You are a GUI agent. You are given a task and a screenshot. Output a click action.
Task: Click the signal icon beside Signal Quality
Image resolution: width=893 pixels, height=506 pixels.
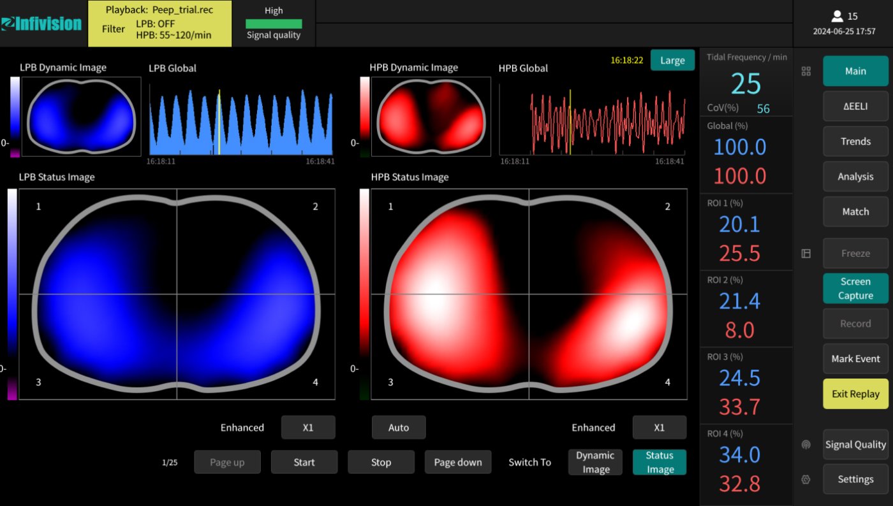pyautogui.click(x=806, y=445)
